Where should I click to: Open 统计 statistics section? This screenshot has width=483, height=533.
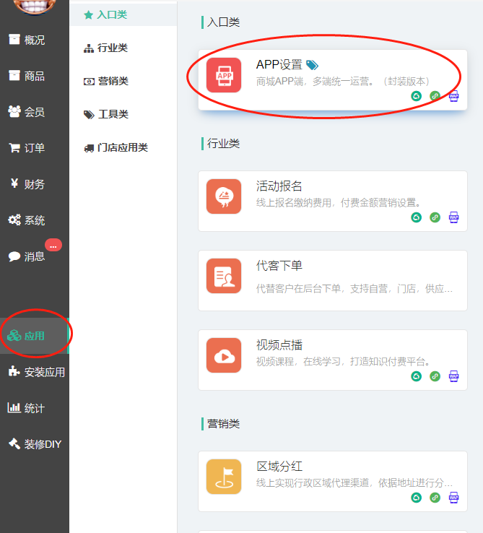click(x=35, y=408)
